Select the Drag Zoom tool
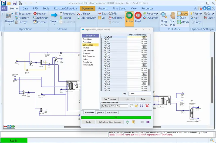 pos(164,19)
